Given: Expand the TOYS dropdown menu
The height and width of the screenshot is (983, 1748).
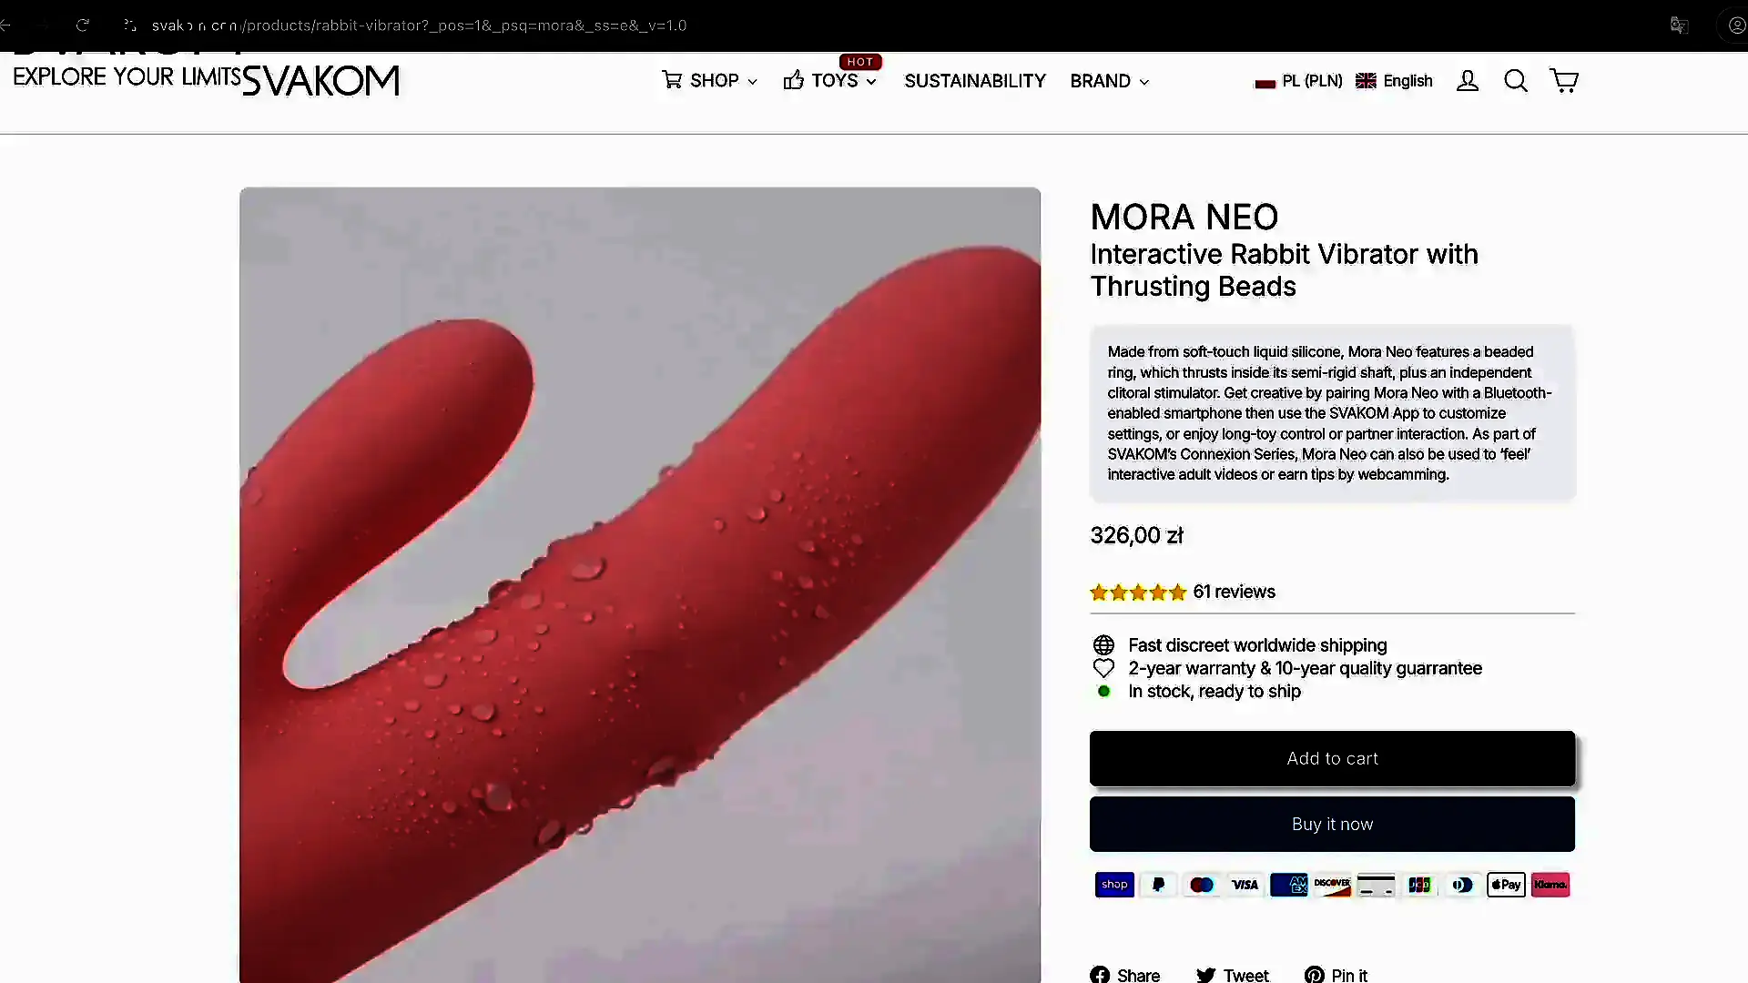Looking at the screenshot, I should [830, 81].
